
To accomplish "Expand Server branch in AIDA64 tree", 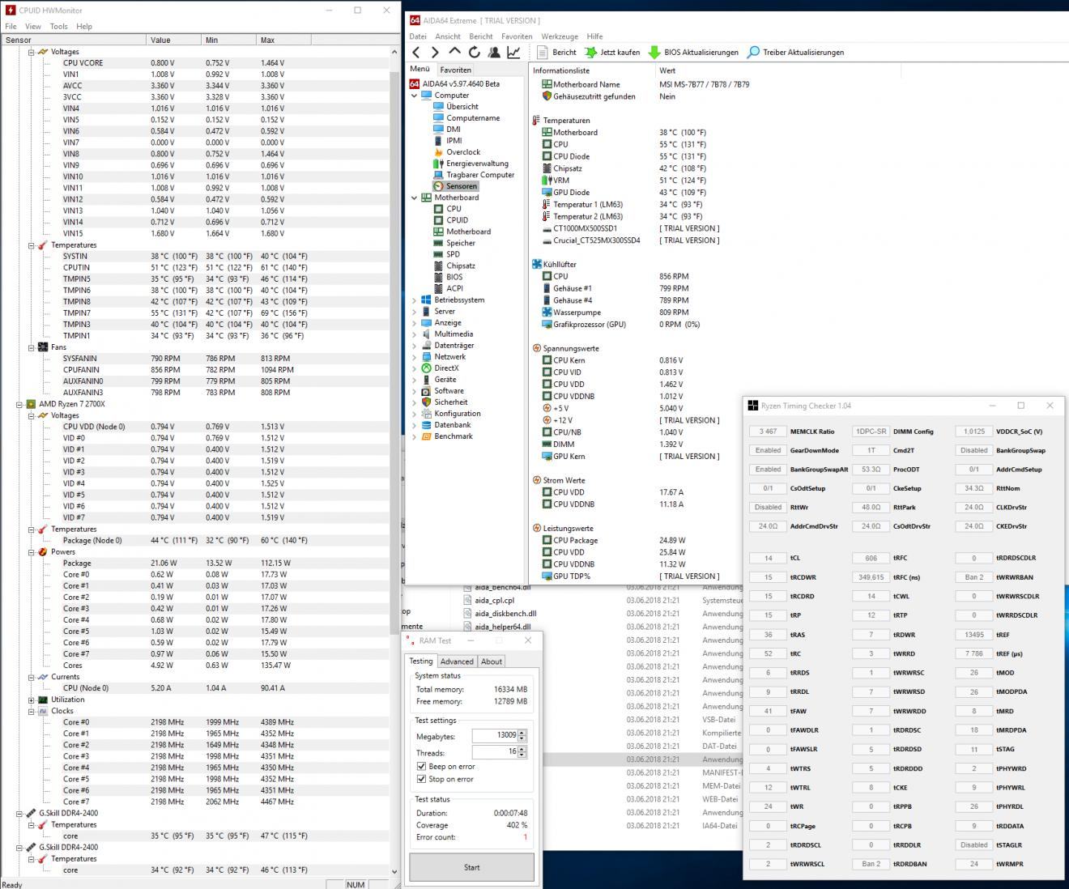I will tap(415, 312).
